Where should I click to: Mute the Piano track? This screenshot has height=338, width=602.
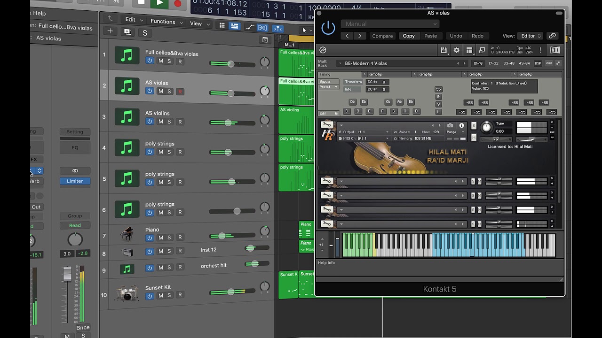point(160,238)
